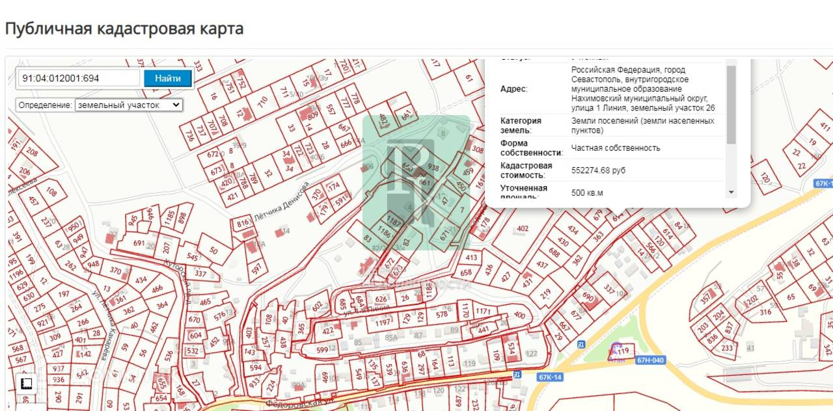Screen dimensions: 833x411
Task: Select parcel 545 on the map
Action: pos(191,257)
